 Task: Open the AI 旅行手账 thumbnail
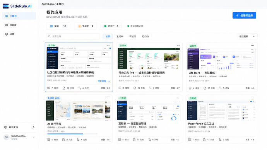click(x=78, y=111)
